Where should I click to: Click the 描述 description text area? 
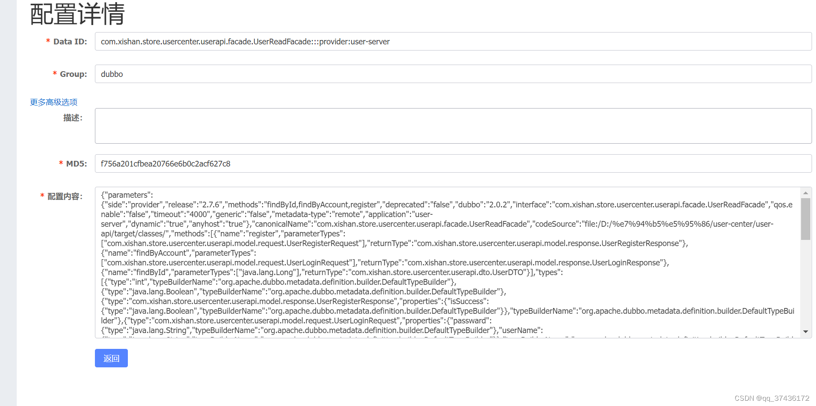453,126
